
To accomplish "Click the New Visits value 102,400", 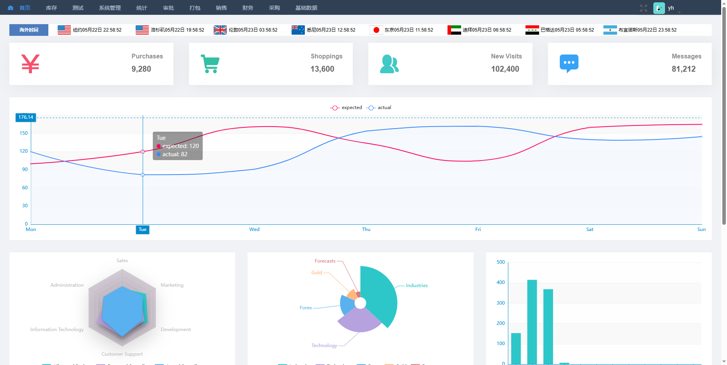I will coord(505,69).
